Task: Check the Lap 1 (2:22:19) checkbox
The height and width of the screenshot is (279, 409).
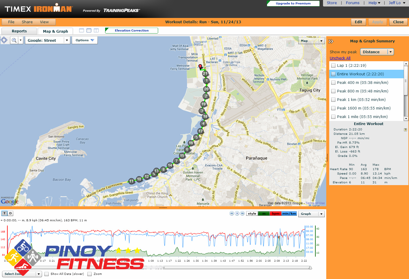Action: (x=333, y=66)
